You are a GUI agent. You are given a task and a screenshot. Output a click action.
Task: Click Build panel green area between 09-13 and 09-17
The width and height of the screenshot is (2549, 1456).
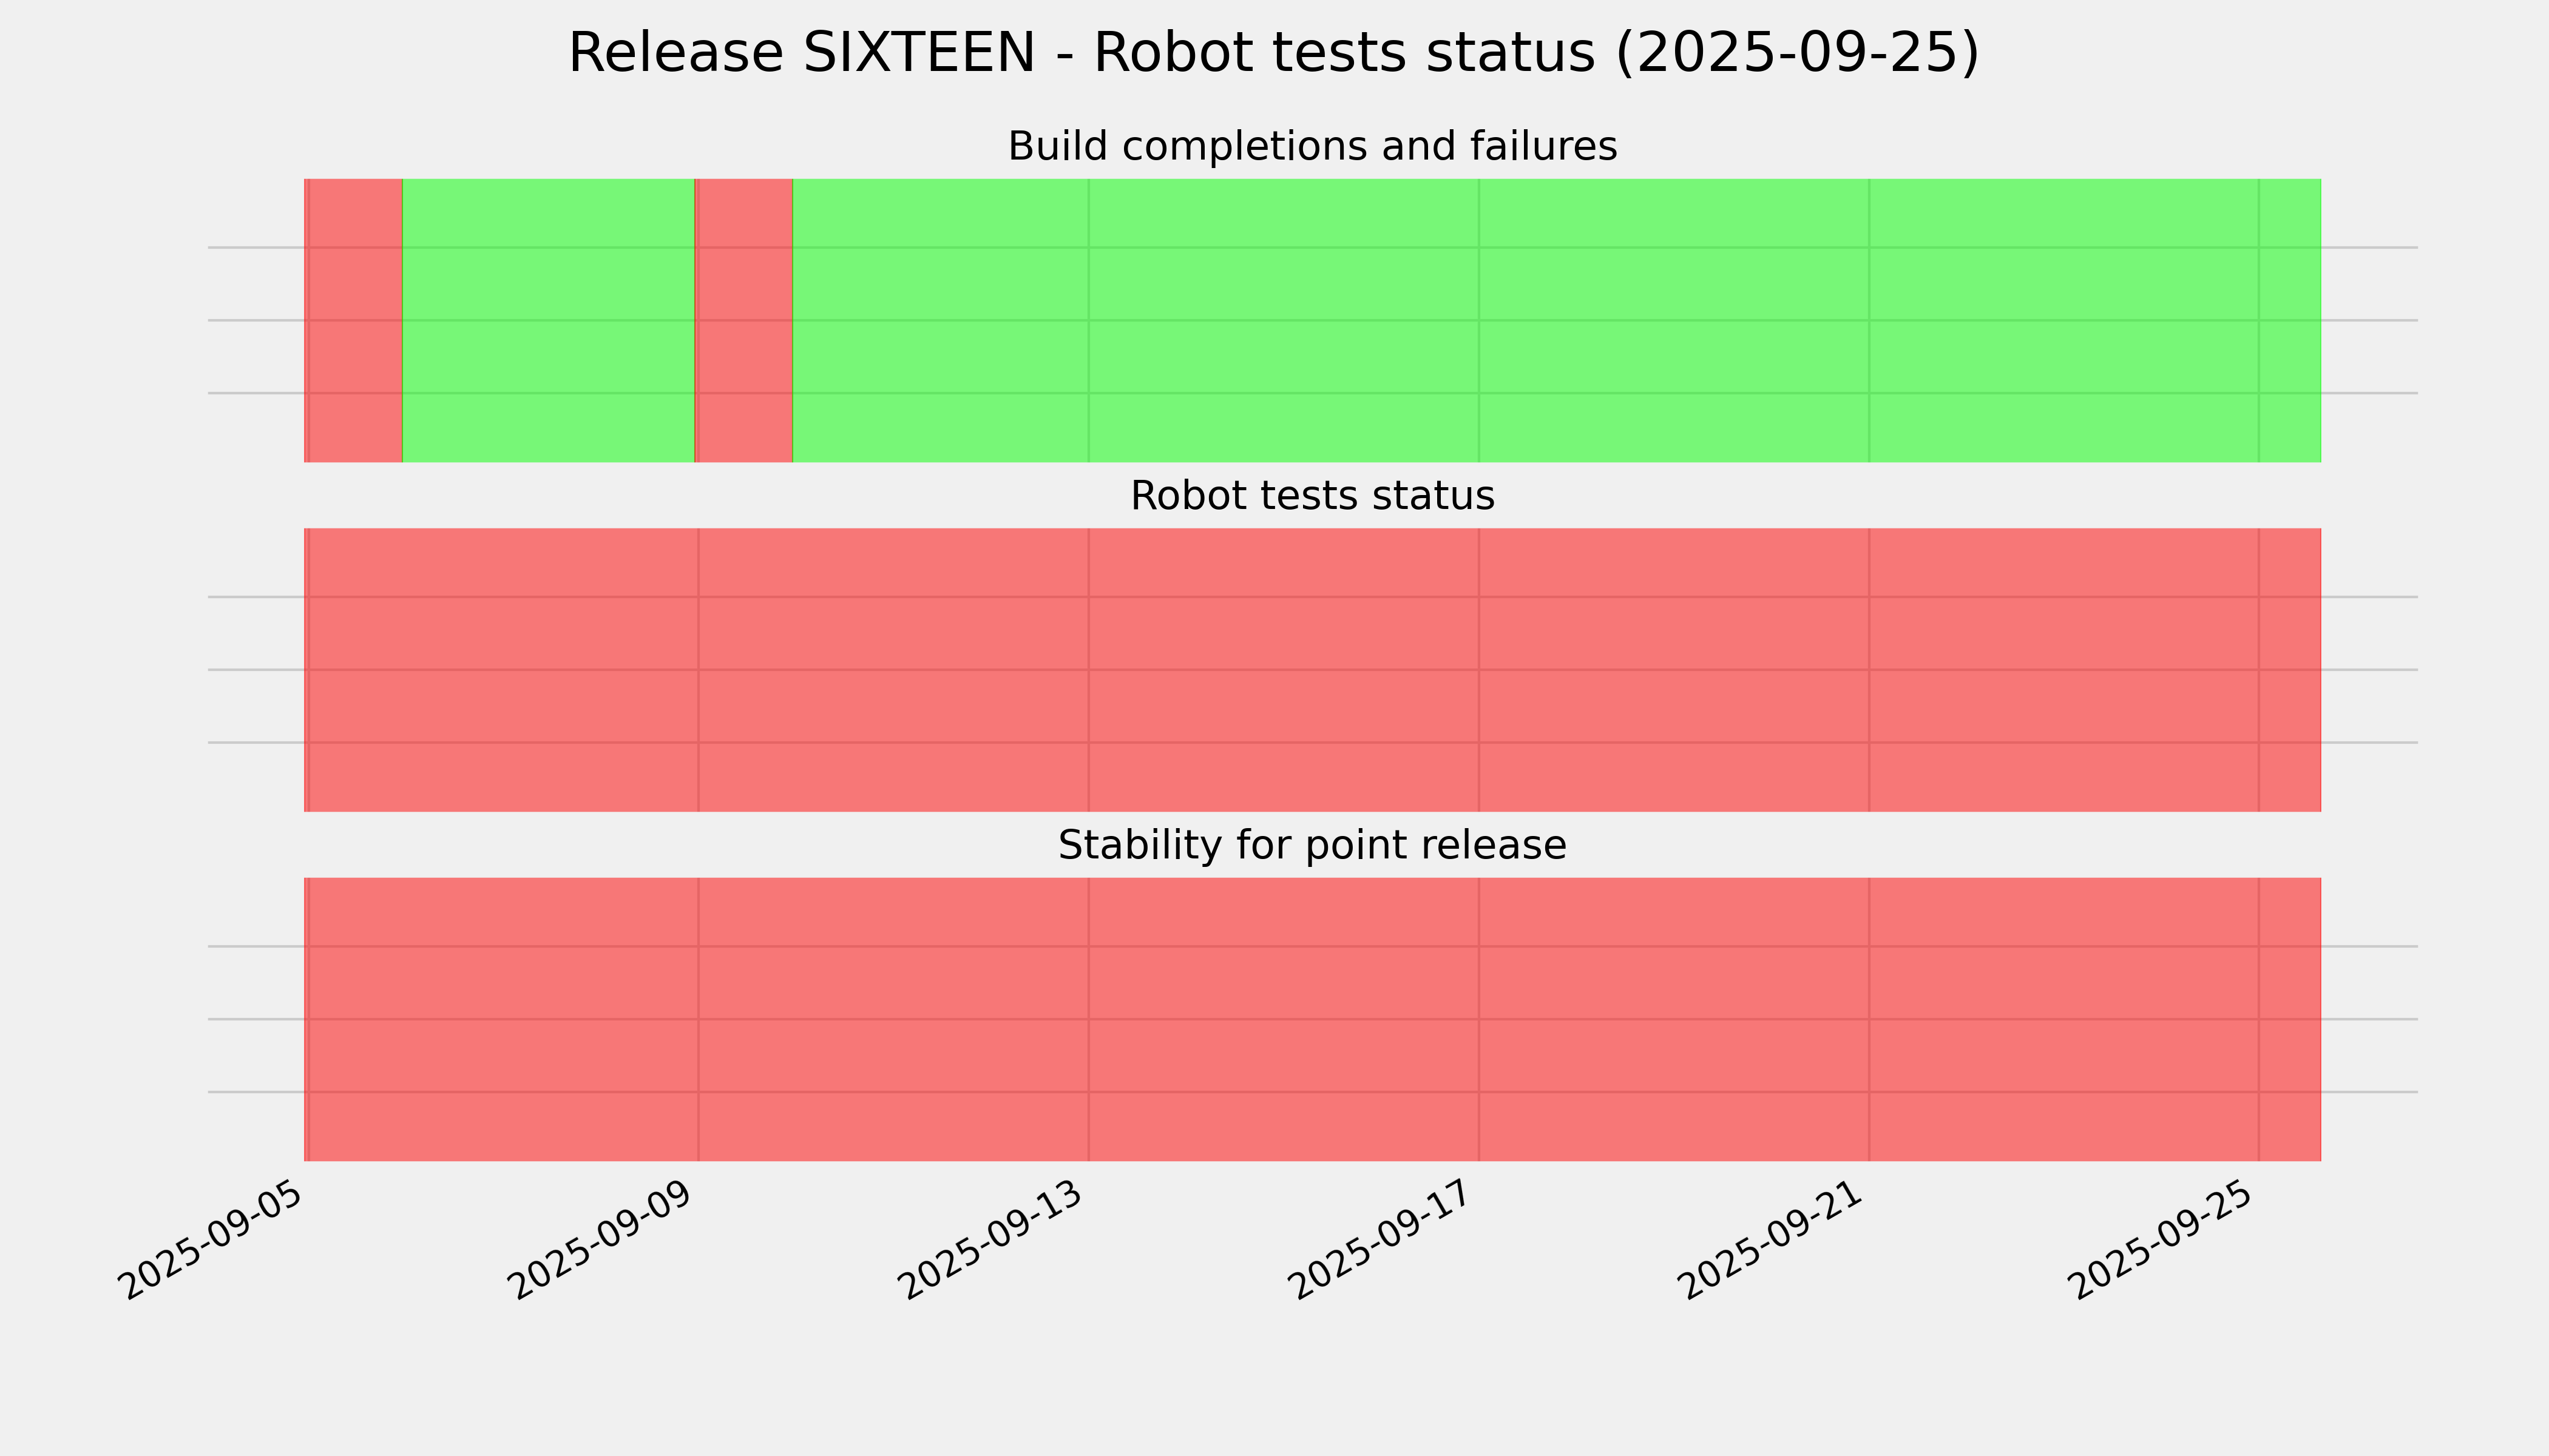coord(1284,320)
